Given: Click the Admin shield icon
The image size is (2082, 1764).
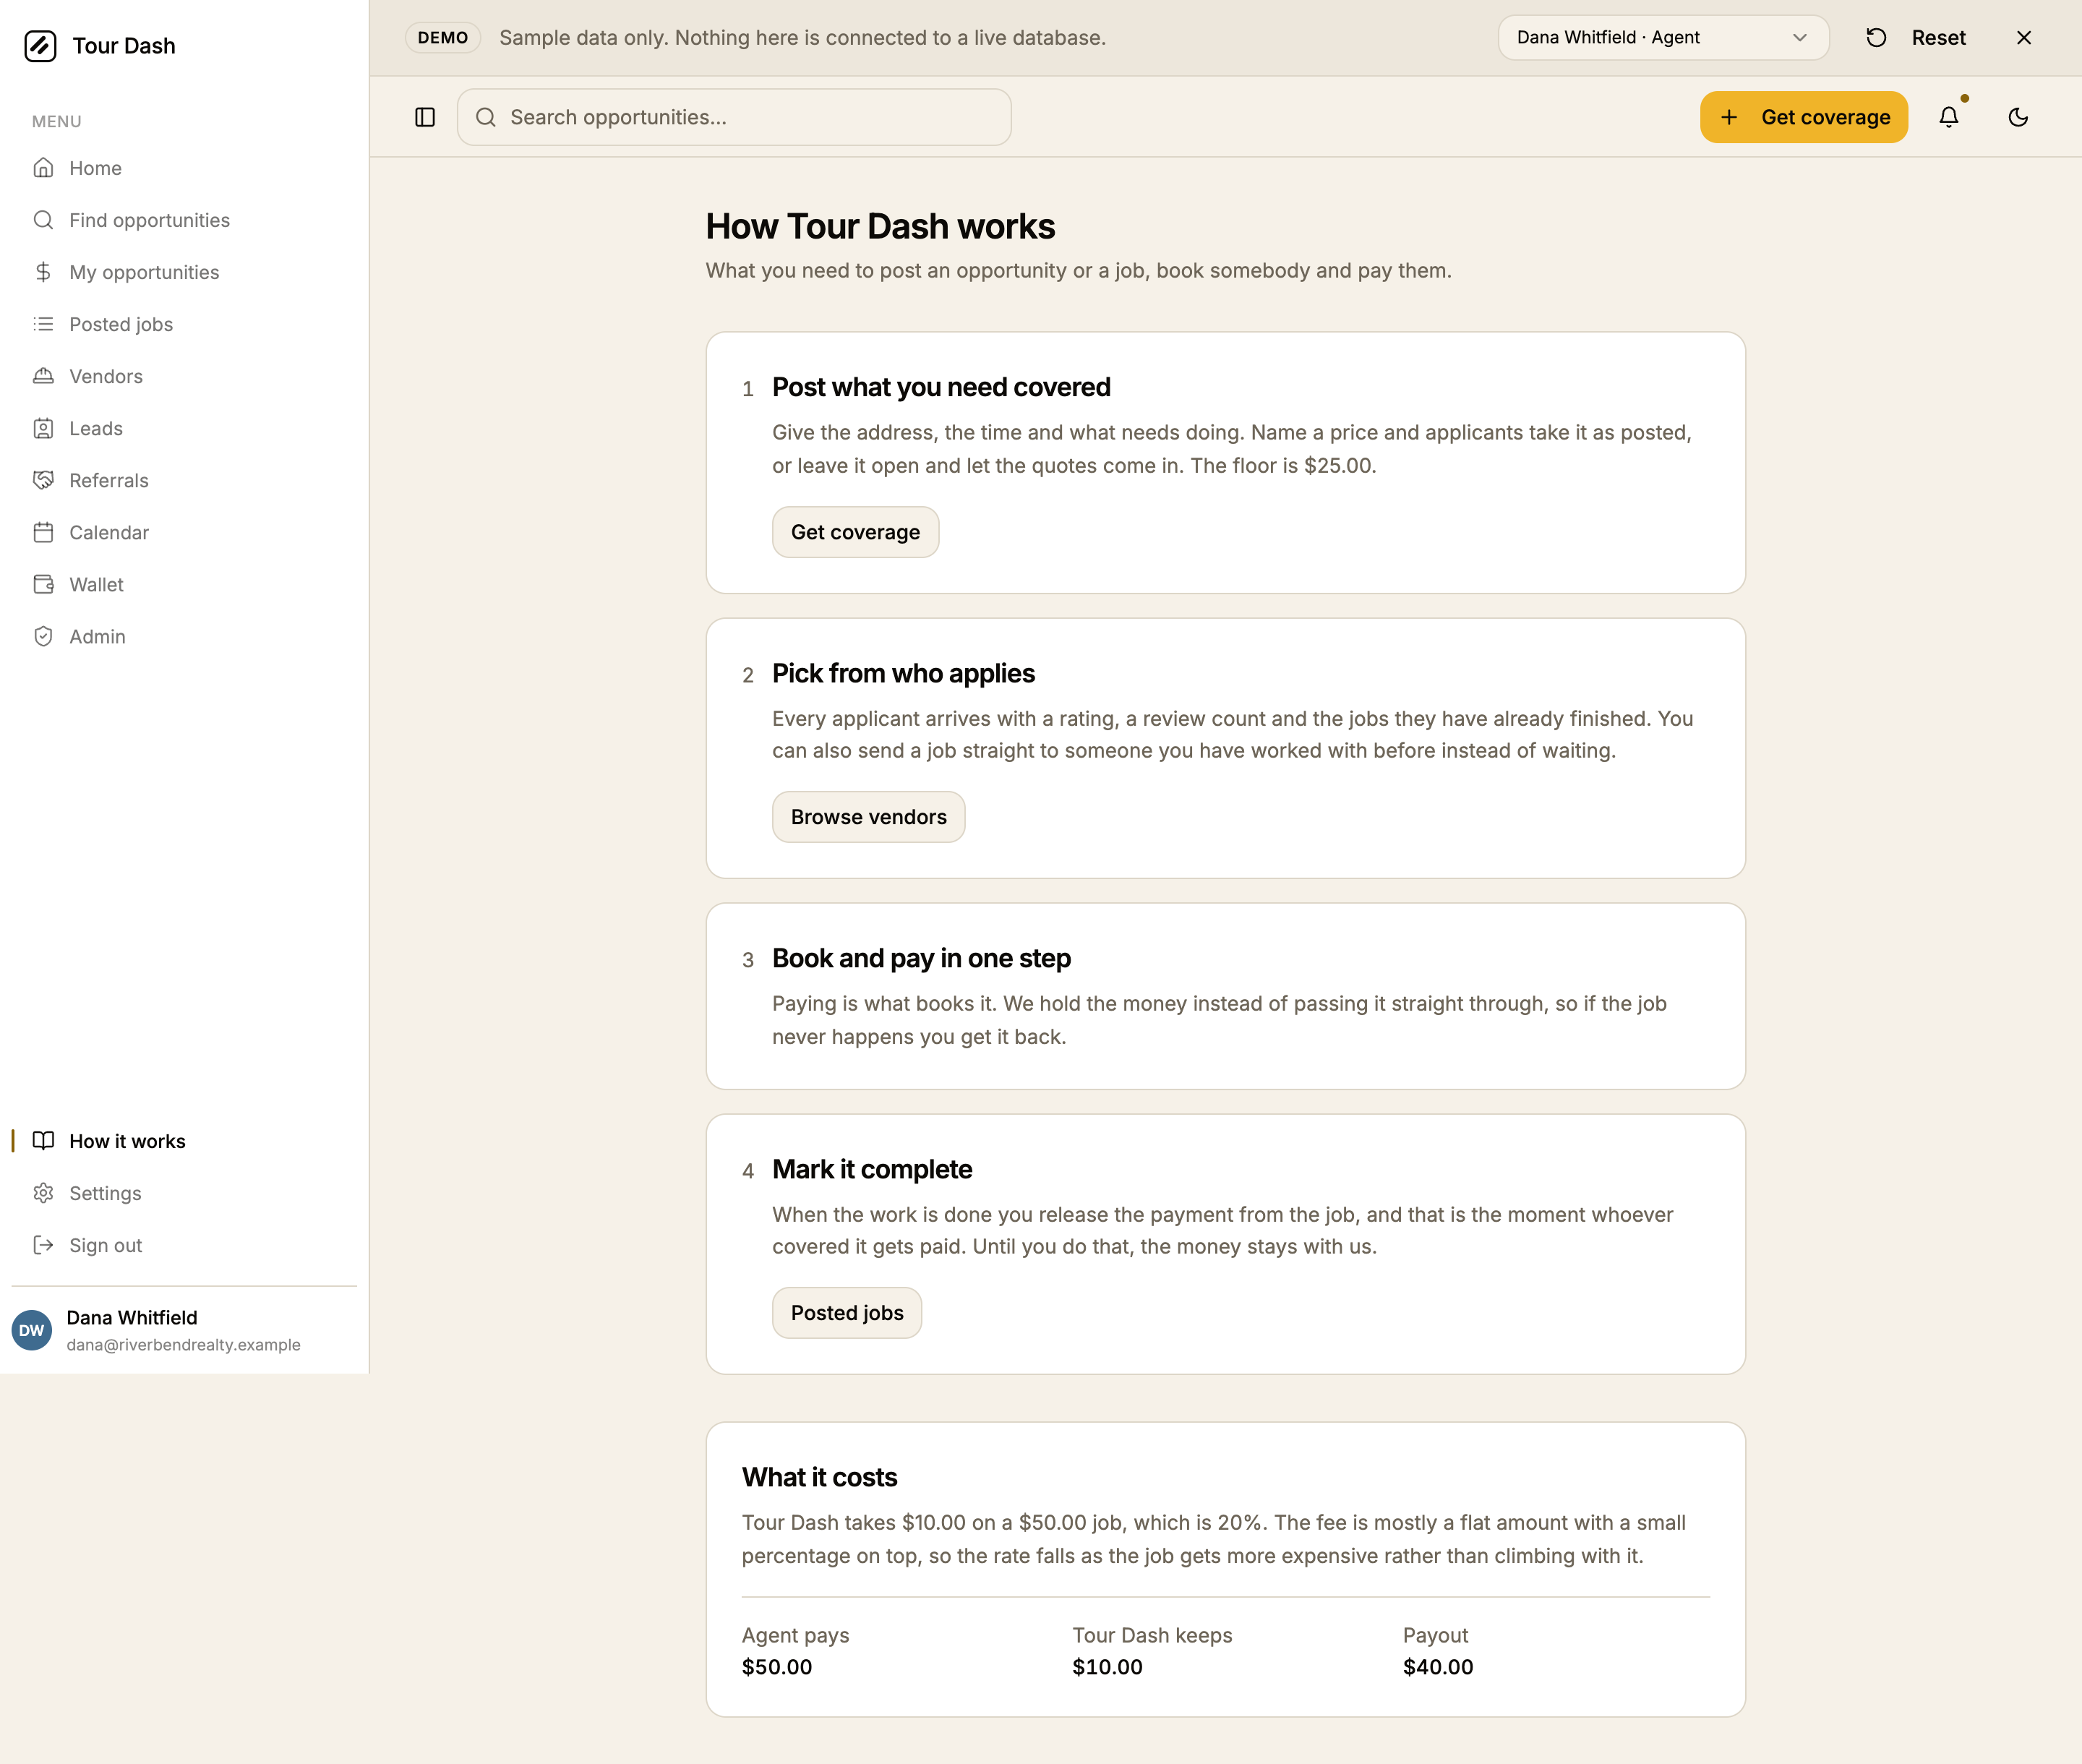Looking at the screenshot, I should pos(43,636).
